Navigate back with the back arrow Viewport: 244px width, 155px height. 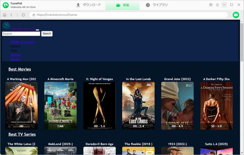12,15
